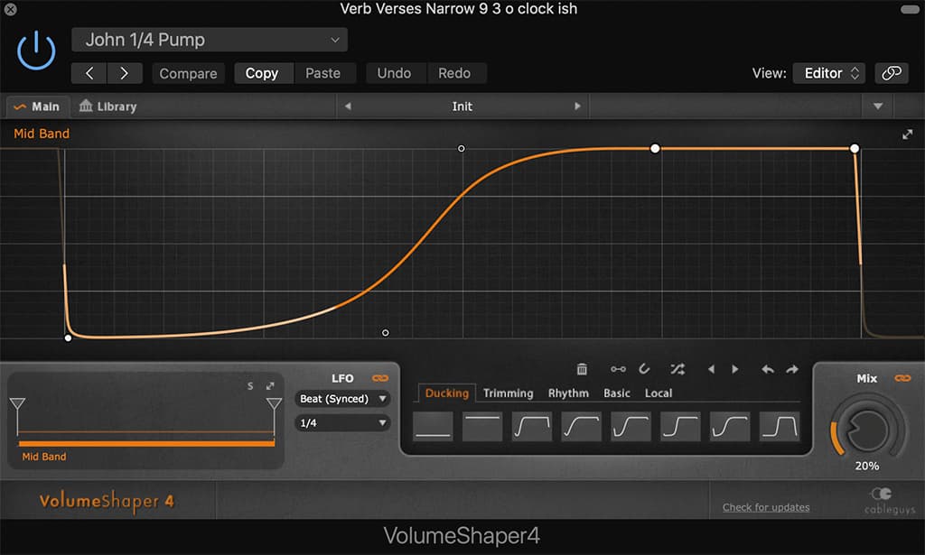Image resolution: width=925 pixels, height=555 pixels.
Task: Select the Ducking waveform tab
Action: (446, 393)
